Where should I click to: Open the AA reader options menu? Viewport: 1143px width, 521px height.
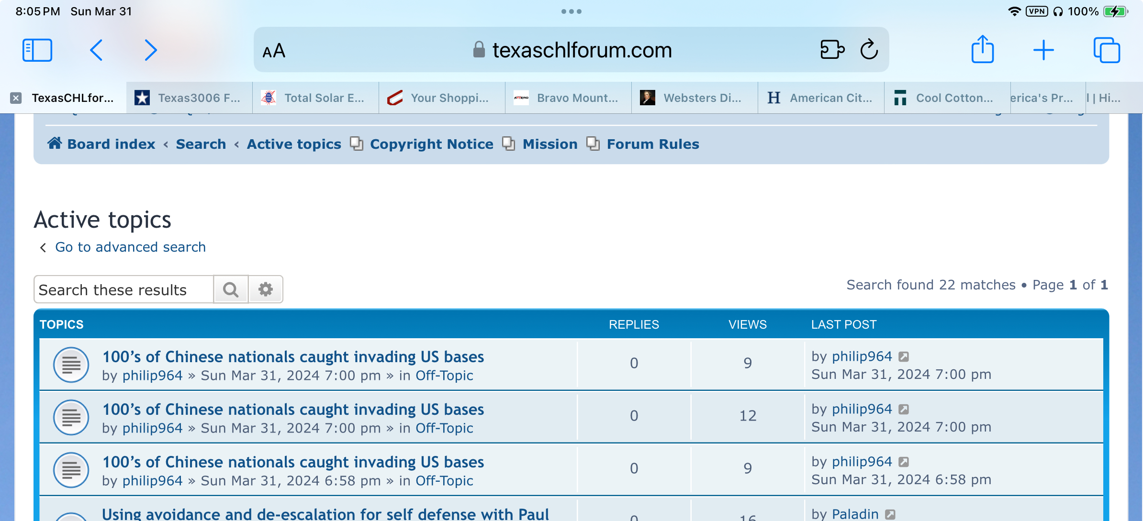(274, 51)
